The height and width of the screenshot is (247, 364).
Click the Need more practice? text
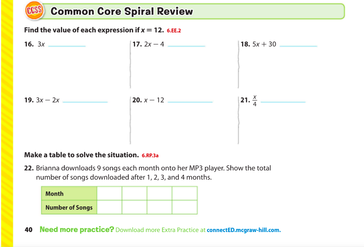coord(77,229)
